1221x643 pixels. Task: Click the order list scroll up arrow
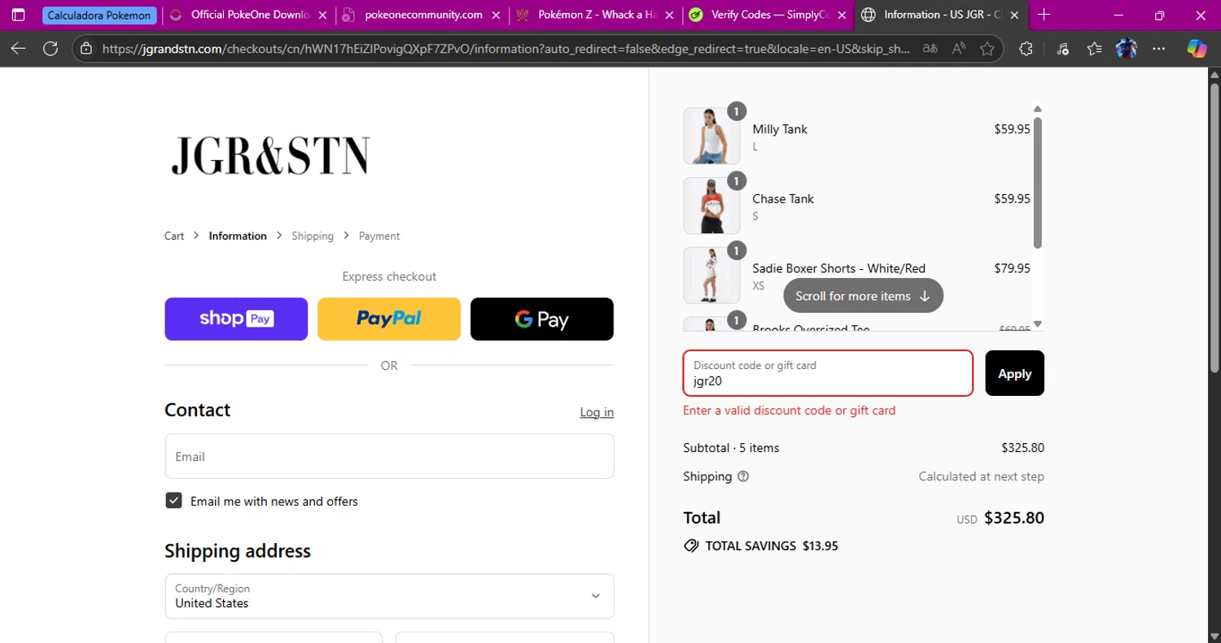[x=1037, y=109]
